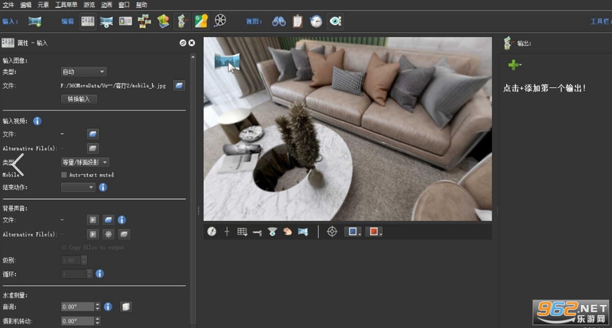Click the green plus add output

click(513, 65)
